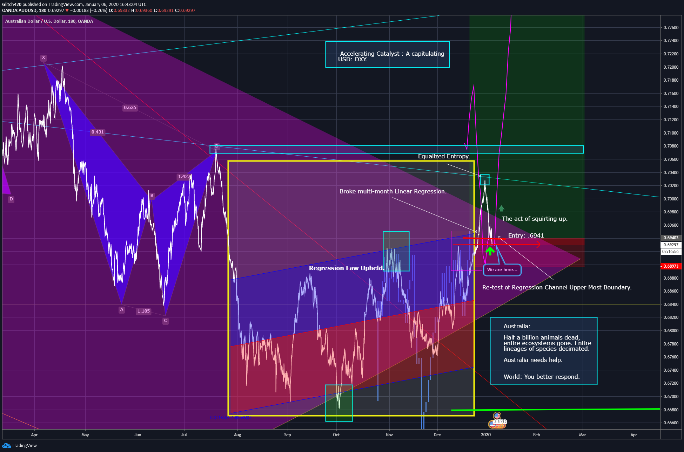Select the Broke multi-month Linear Regression note
The height and width of the screenshot is (452, 684).
coord(393,192)
